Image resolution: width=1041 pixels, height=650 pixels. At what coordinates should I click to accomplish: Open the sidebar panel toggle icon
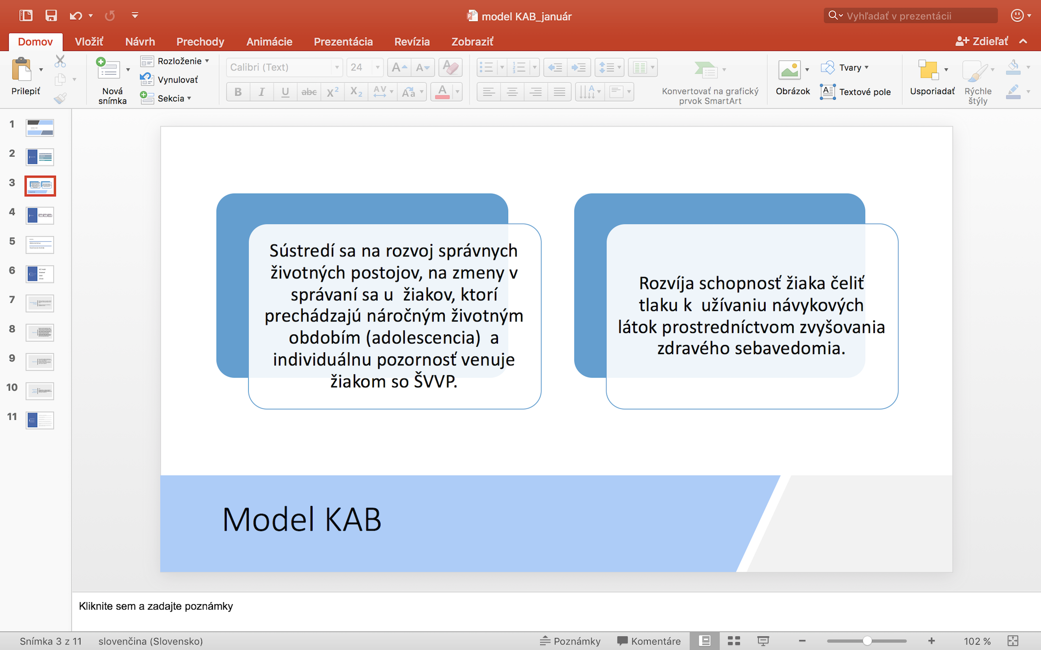point(26,16)
